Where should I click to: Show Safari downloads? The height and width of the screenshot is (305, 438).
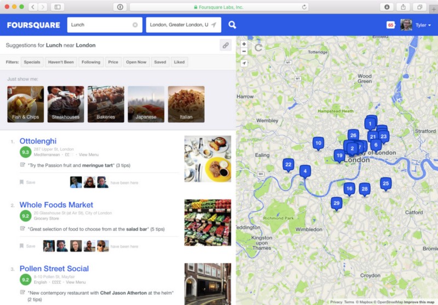click(x=387, y=7)
